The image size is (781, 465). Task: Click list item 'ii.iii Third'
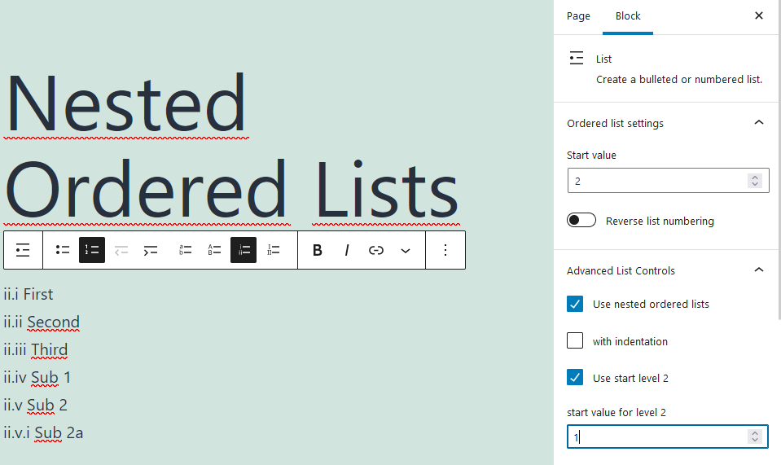point(35,349)
